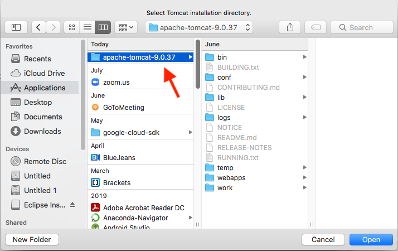Select Anaconda-Navigator

tap(140, 218)
